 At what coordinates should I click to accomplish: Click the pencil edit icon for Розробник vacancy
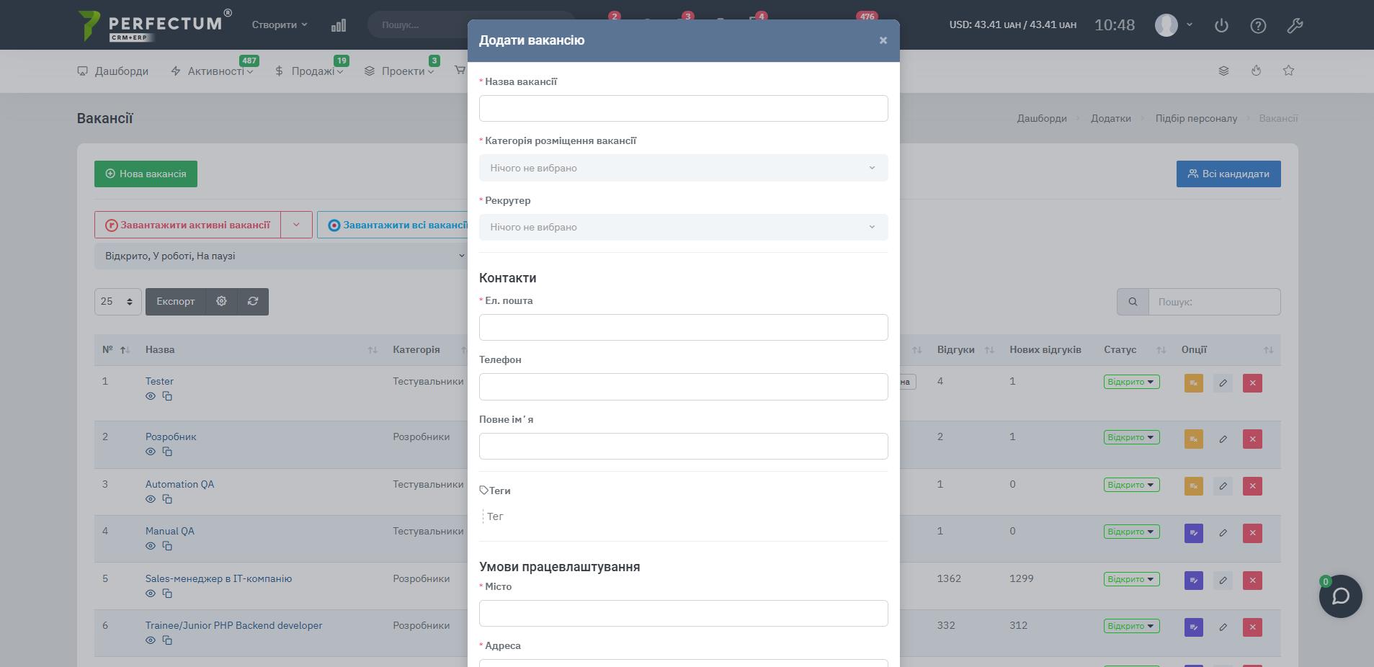(1223, 439)
